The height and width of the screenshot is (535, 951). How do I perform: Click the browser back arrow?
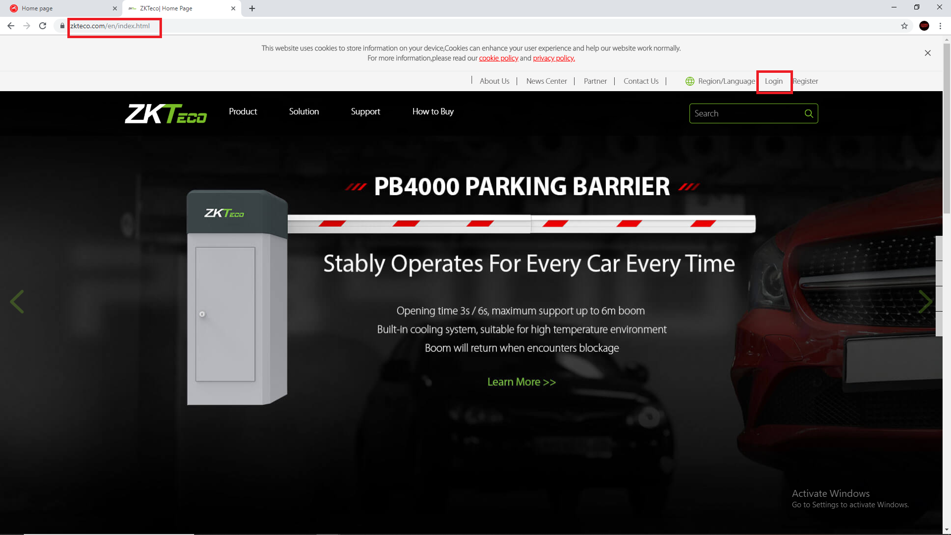point(10,26)
